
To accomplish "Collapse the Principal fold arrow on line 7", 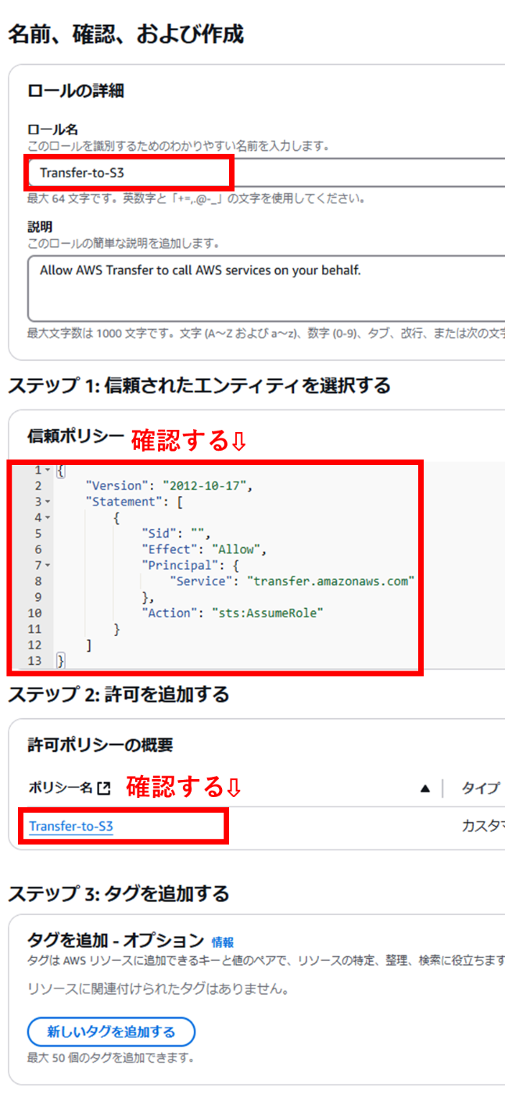I will coord(48,565).
